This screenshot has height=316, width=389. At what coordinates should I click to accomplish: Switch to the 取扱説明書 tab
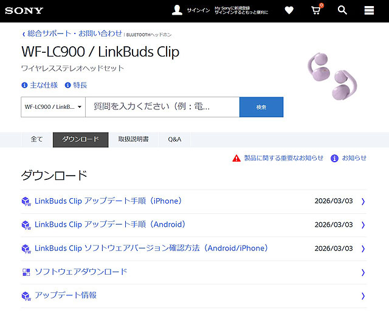pyautogui.click(x=133, y=140)
